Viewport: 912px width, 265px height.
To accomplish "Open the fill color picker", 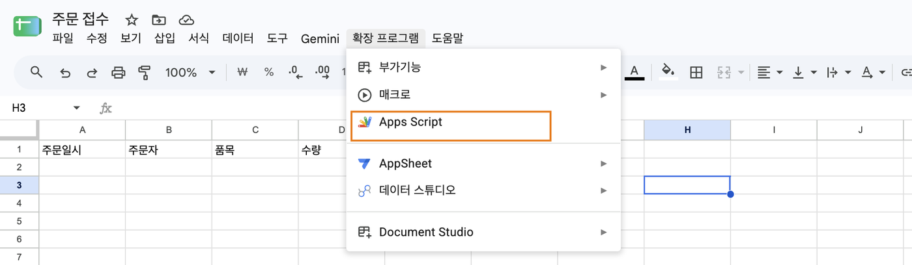I will [668, 72].
